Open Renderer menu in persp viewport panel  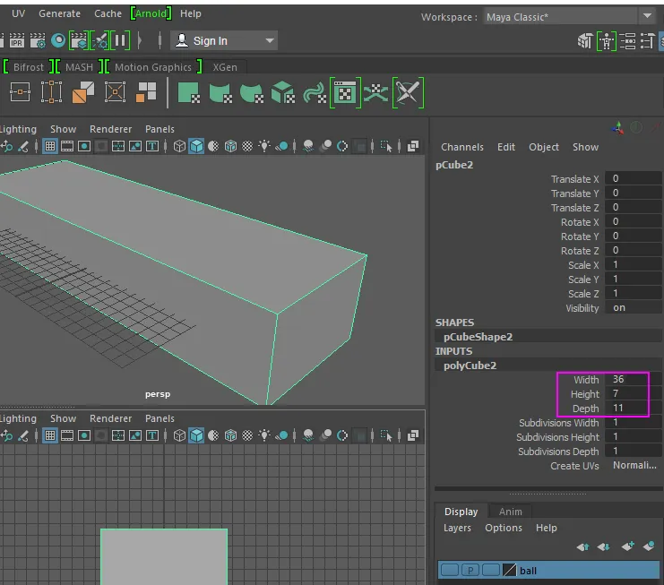click(110, 129)
